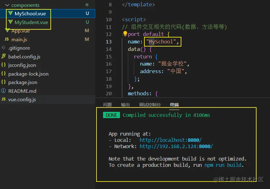Click the M status badge on App.vue
This screenshot has width=270, height=189.
tap(87, 31)
